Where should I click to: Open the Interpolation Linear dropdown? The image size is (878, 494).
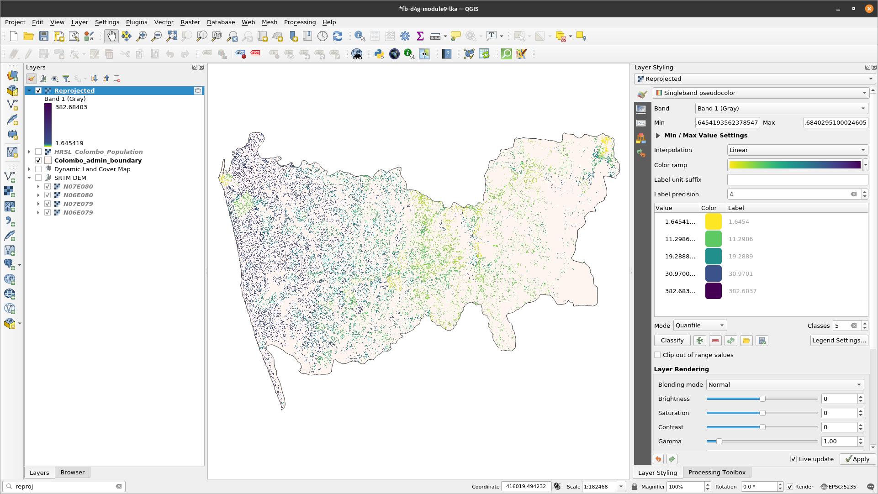coord(797,150)
